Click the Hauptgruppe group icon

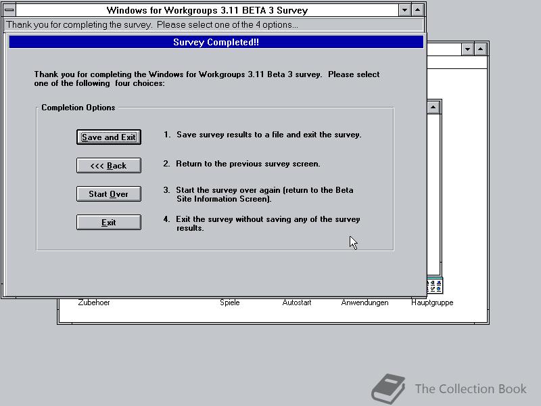pos(435,286)
